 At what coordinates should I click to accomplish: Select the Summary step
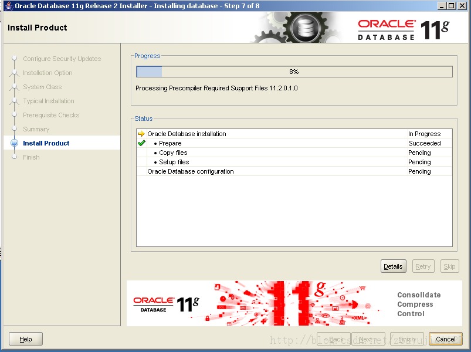click(36, 129)
